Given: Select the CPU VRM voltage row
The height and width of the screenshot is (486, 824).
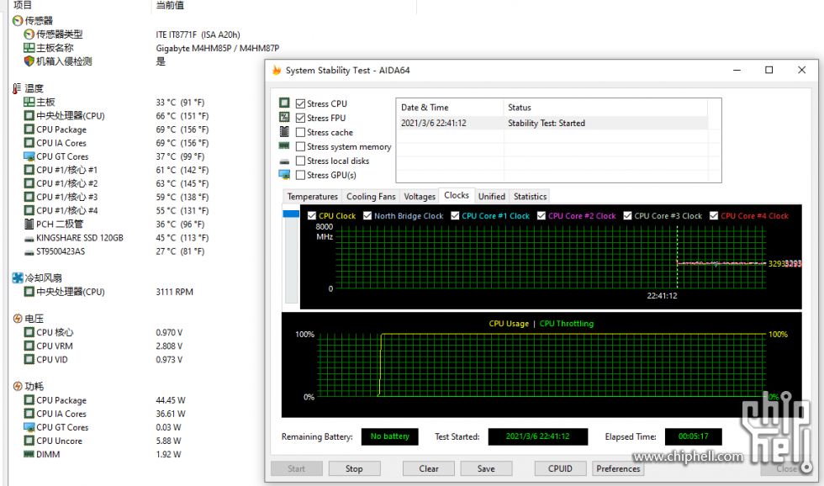Looking at the screenshot, I should [105, 346].
